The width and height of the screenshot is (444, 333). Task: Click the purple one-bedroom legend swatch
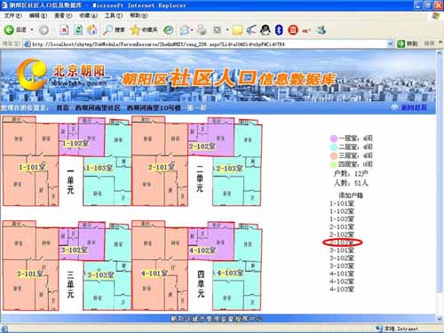tap(334, 139)
